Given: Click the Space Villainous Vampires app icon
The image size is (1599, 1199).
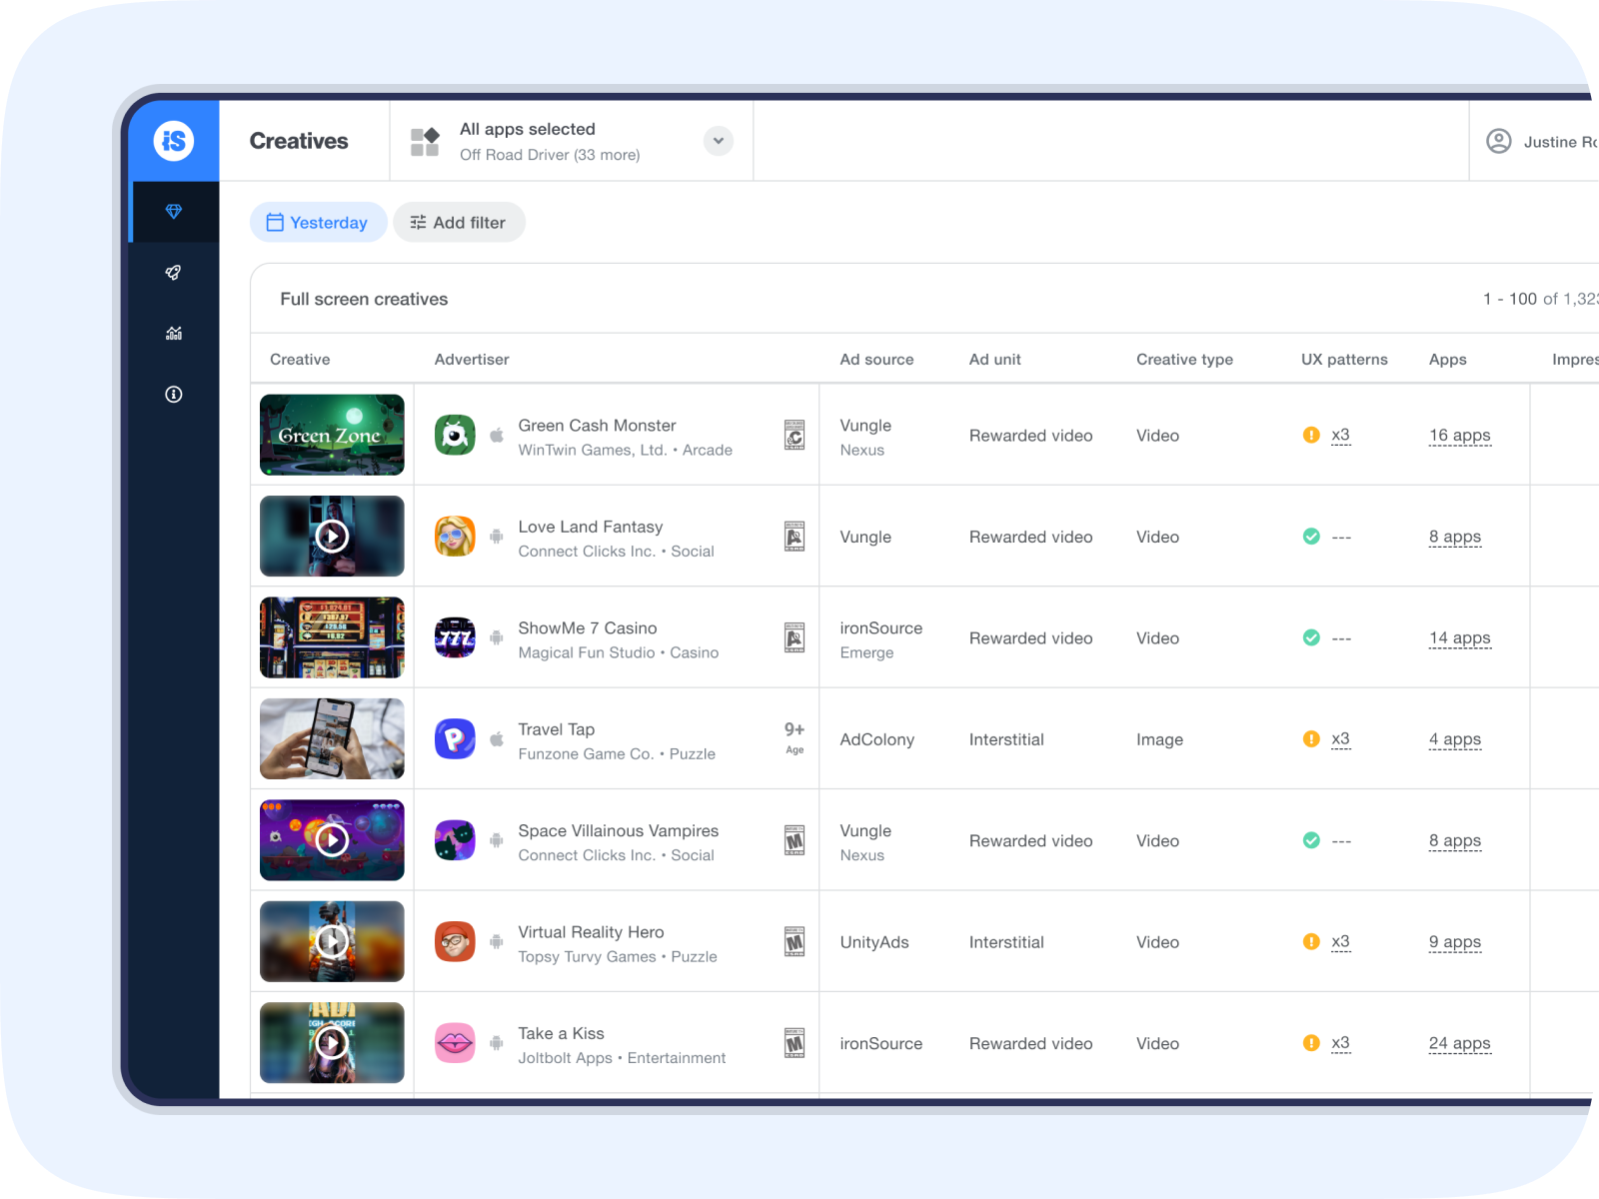Looking at the screenshot, I should (x=455, y=840).
